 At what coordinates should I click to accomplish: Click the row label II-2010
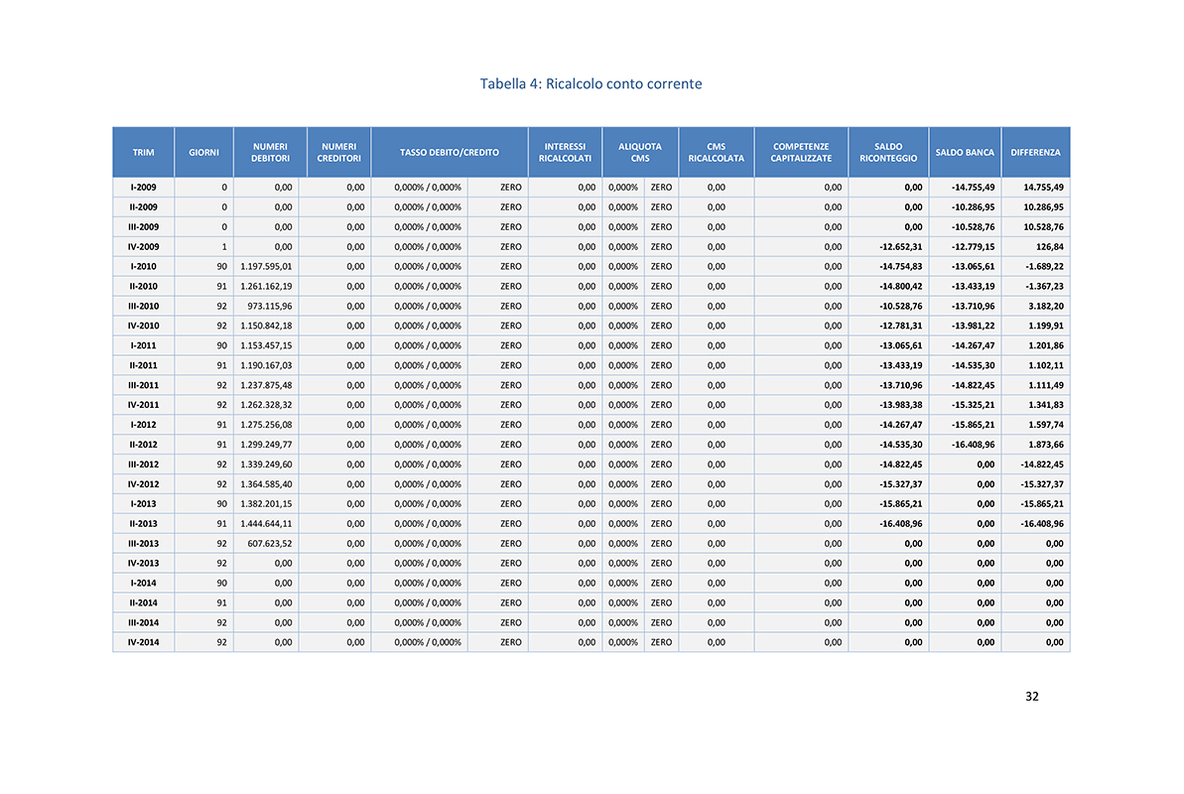pos(144,286)
